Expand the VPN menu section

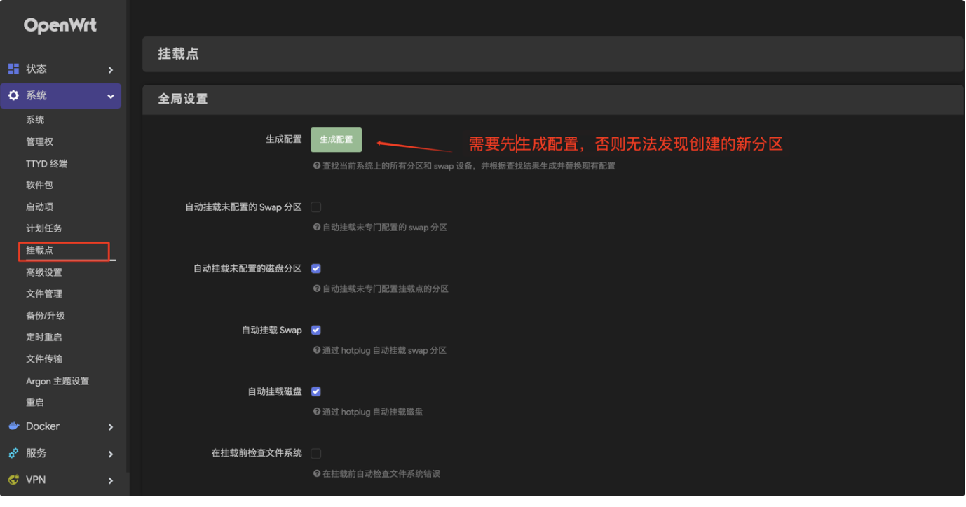pos(62,480)
